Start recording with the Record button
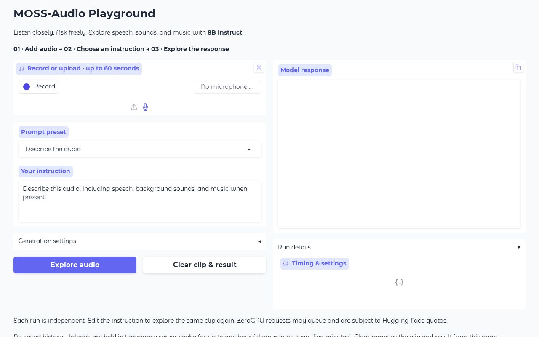The width and height of the screenshot is (539, 337). [39, 87]
